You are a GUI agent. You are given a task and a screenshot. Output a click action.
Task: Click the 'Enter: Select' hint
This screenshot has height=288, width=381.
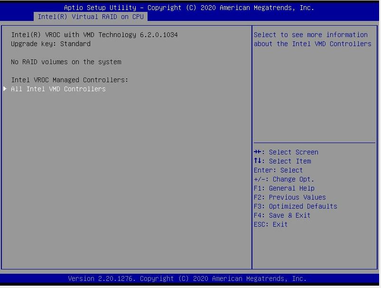278,170
